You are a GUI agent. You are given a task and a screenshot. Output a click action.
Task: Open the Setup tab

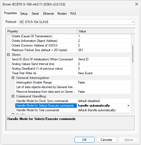[x=24, y=14]
